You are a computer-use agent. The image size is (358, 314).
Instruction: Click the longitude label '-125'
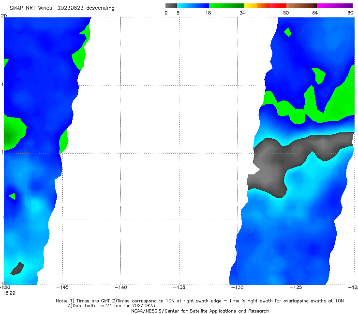coord(296,287)
